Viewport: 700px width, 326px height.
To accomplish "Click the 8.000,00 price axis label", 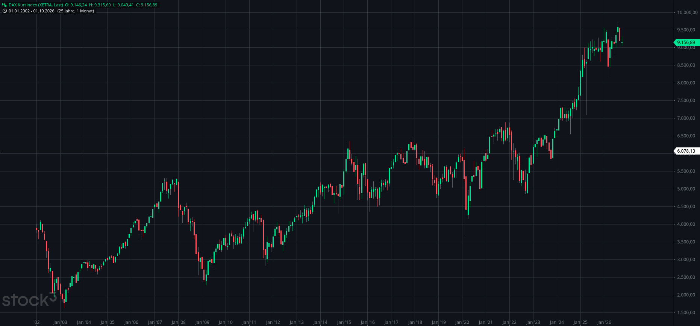I will (686, 83).
